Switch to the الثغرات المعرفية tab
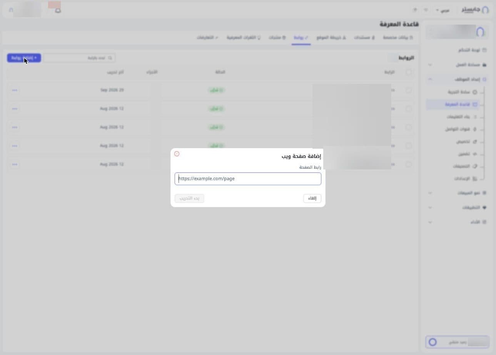496x355 pixels. (x=244, y=38)
